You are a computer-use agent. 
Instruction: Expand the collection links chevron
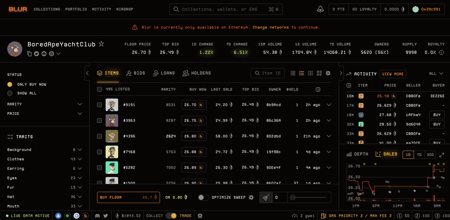click(58, 54)
